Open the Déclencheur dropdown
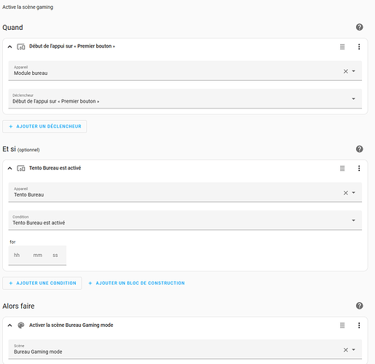Screen dimensions: 375x364 point(185,99)
